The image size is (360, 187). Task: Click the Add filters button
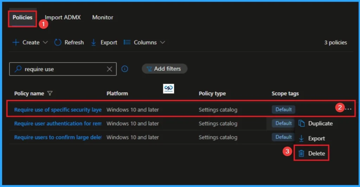[x=165, y=69]
